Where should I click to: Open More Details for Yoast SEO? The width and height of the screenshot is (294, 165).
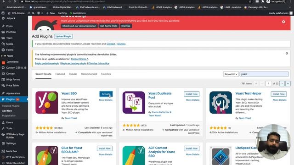point(106,100)
